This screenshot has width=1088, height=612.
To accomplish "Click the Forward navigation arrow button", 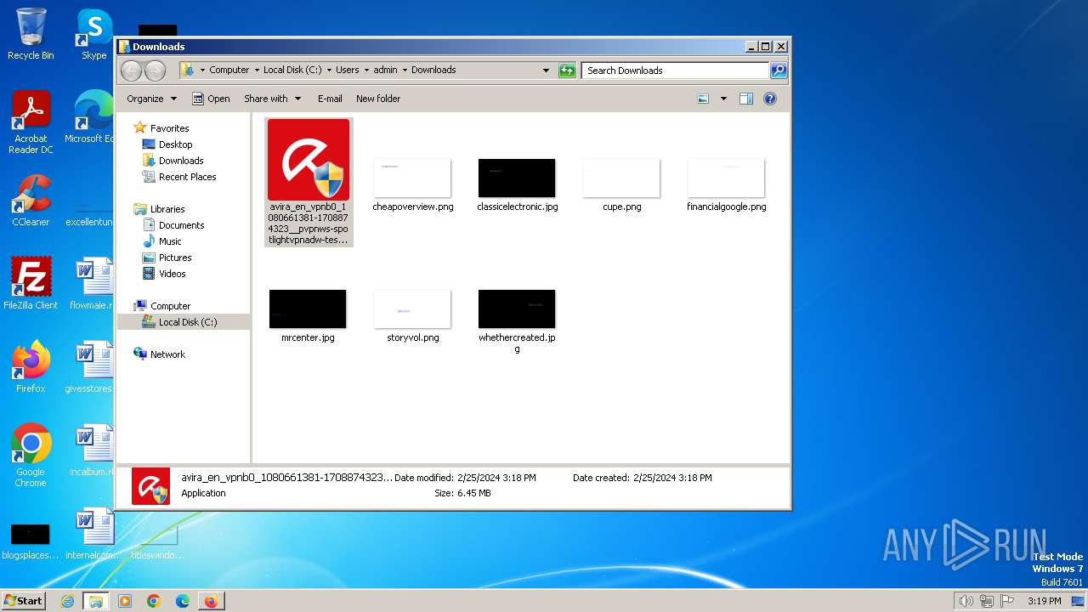I will point(156,71).
